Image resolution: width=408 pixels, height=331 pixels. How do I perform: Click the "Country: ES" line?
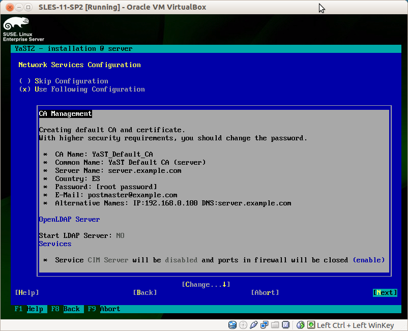point(77,178)
